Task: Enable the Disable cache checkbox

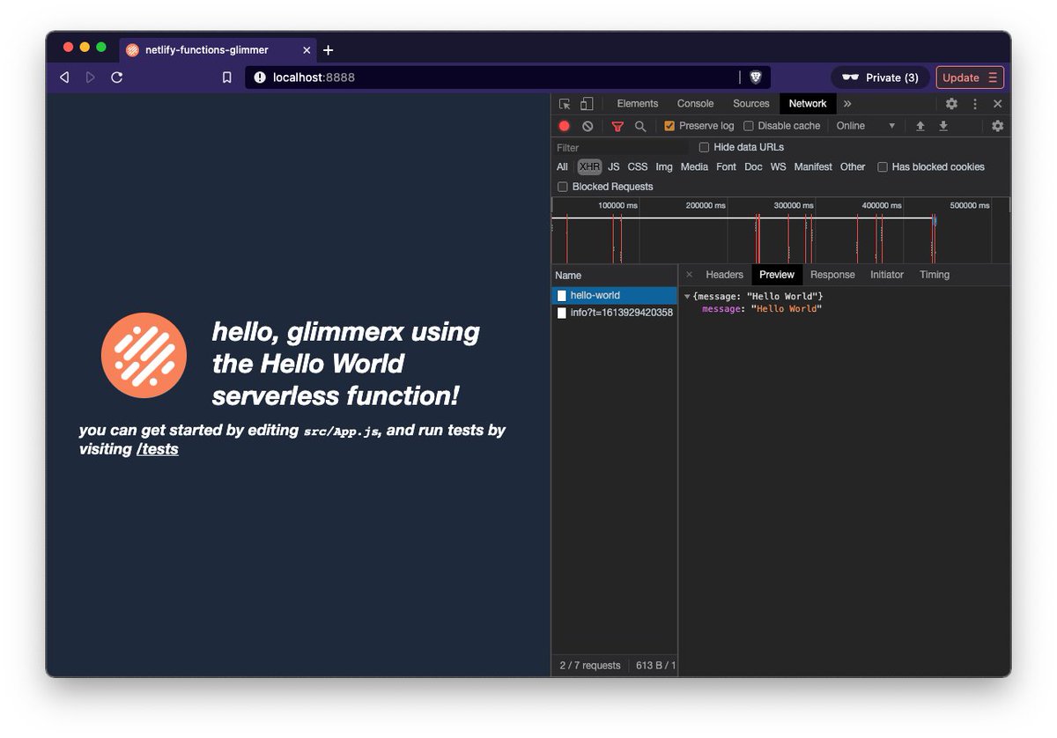Action: pos(749,126)
